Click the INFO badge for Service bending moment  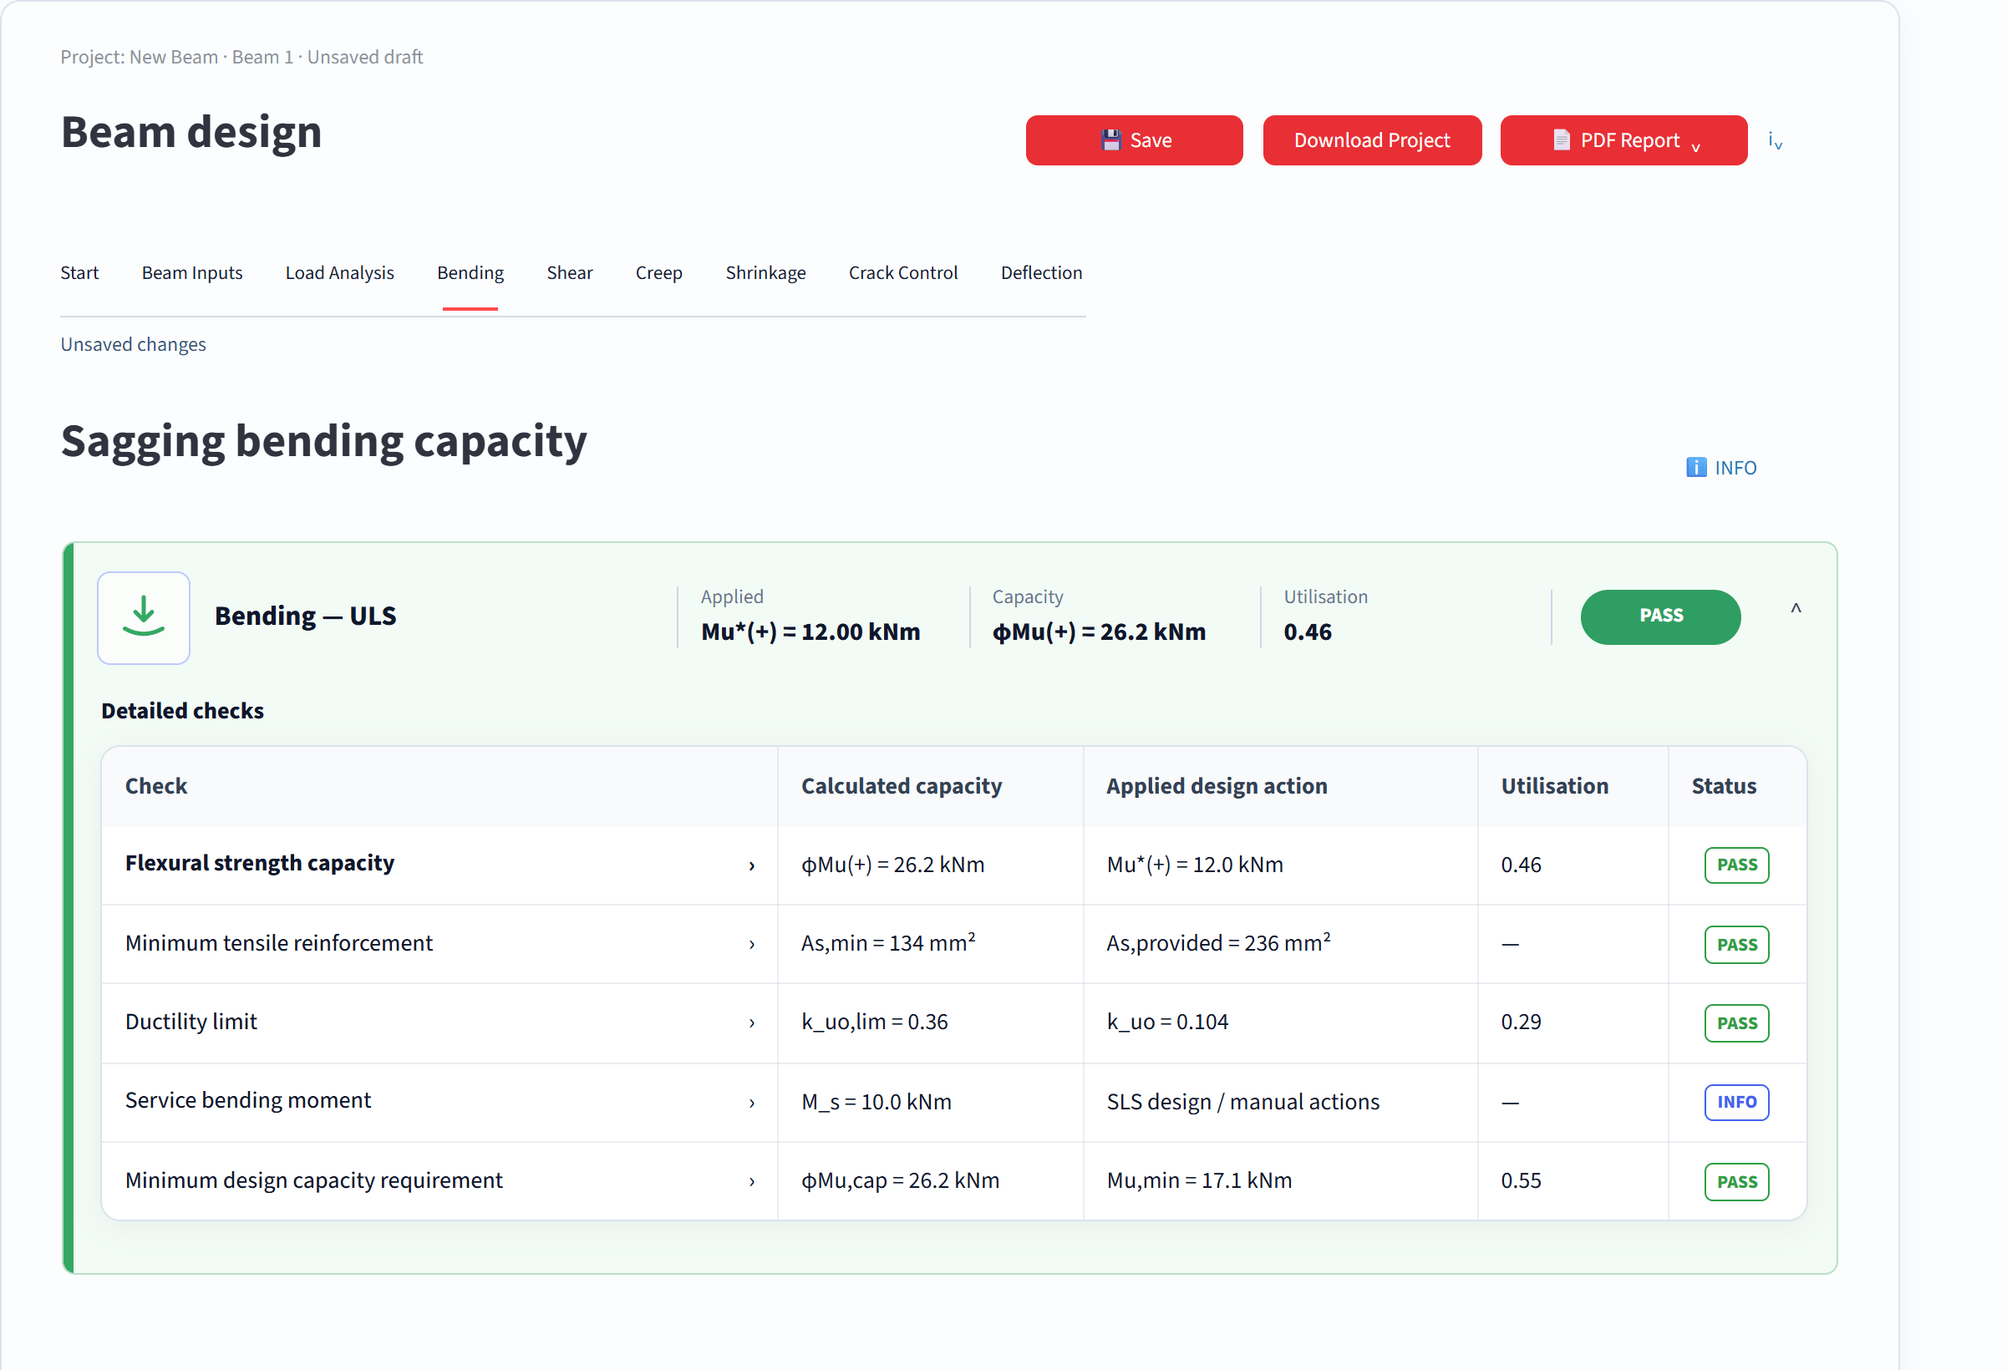point(1735,1102)
